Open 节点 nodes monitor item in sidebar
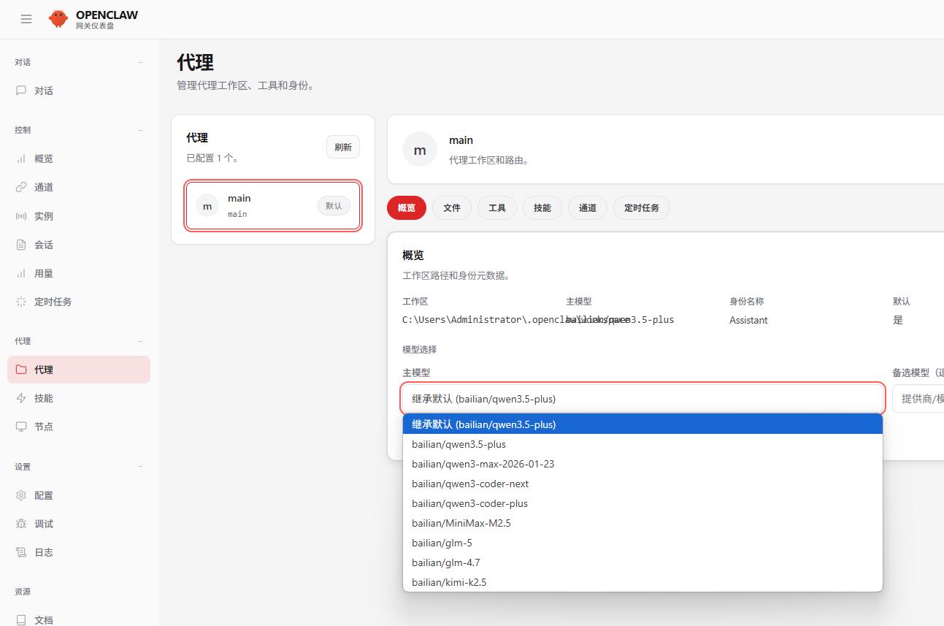944x626 pixels. click(x=44, y=427)
